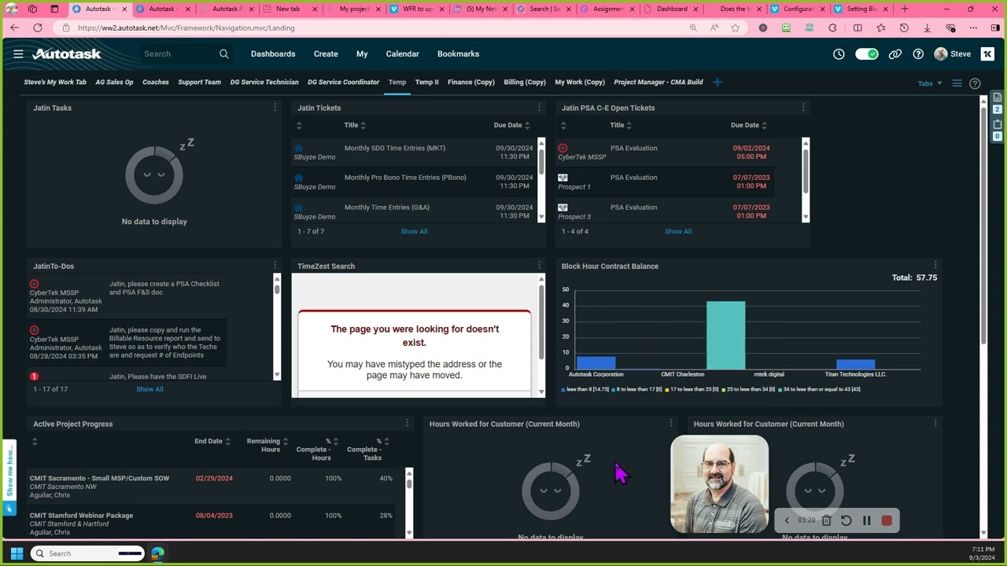Screen dimensions: 1007x566
Task: Delete recording with trash icon
Action: point(826,520)
